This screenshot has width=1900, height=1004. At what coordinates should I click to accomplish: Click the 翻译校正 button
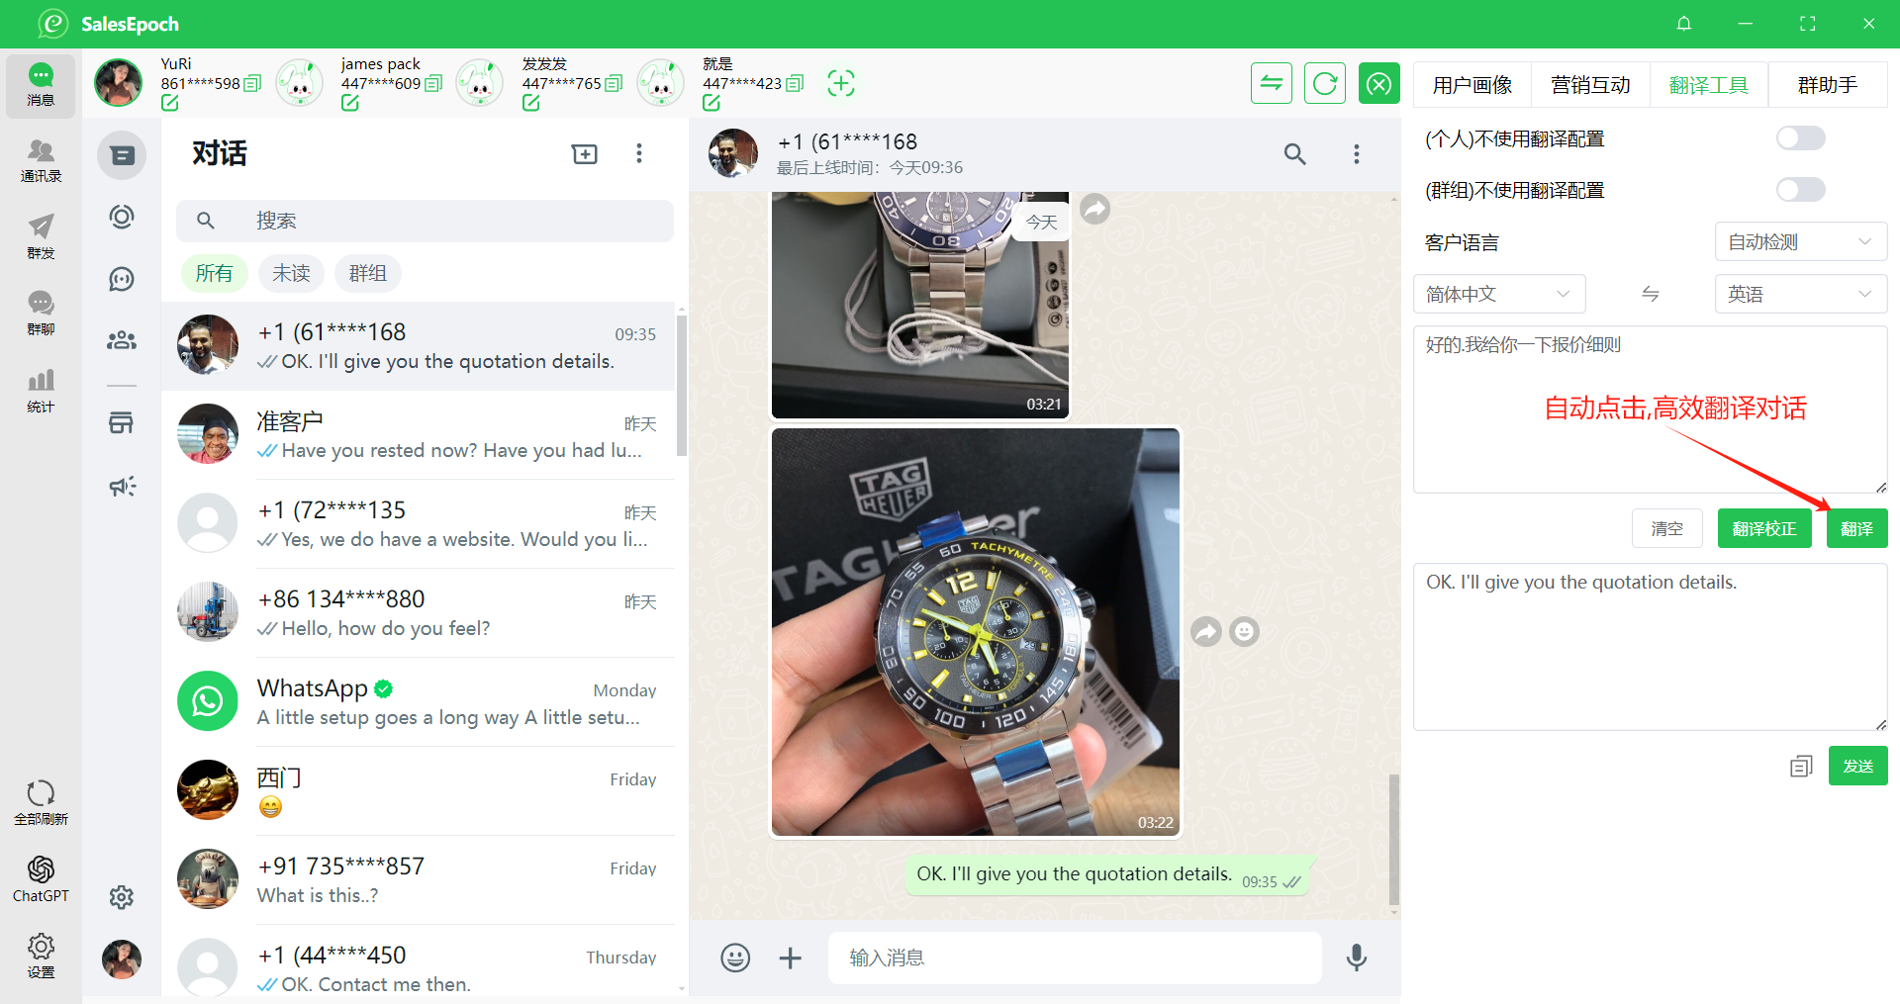(1764, 528)
